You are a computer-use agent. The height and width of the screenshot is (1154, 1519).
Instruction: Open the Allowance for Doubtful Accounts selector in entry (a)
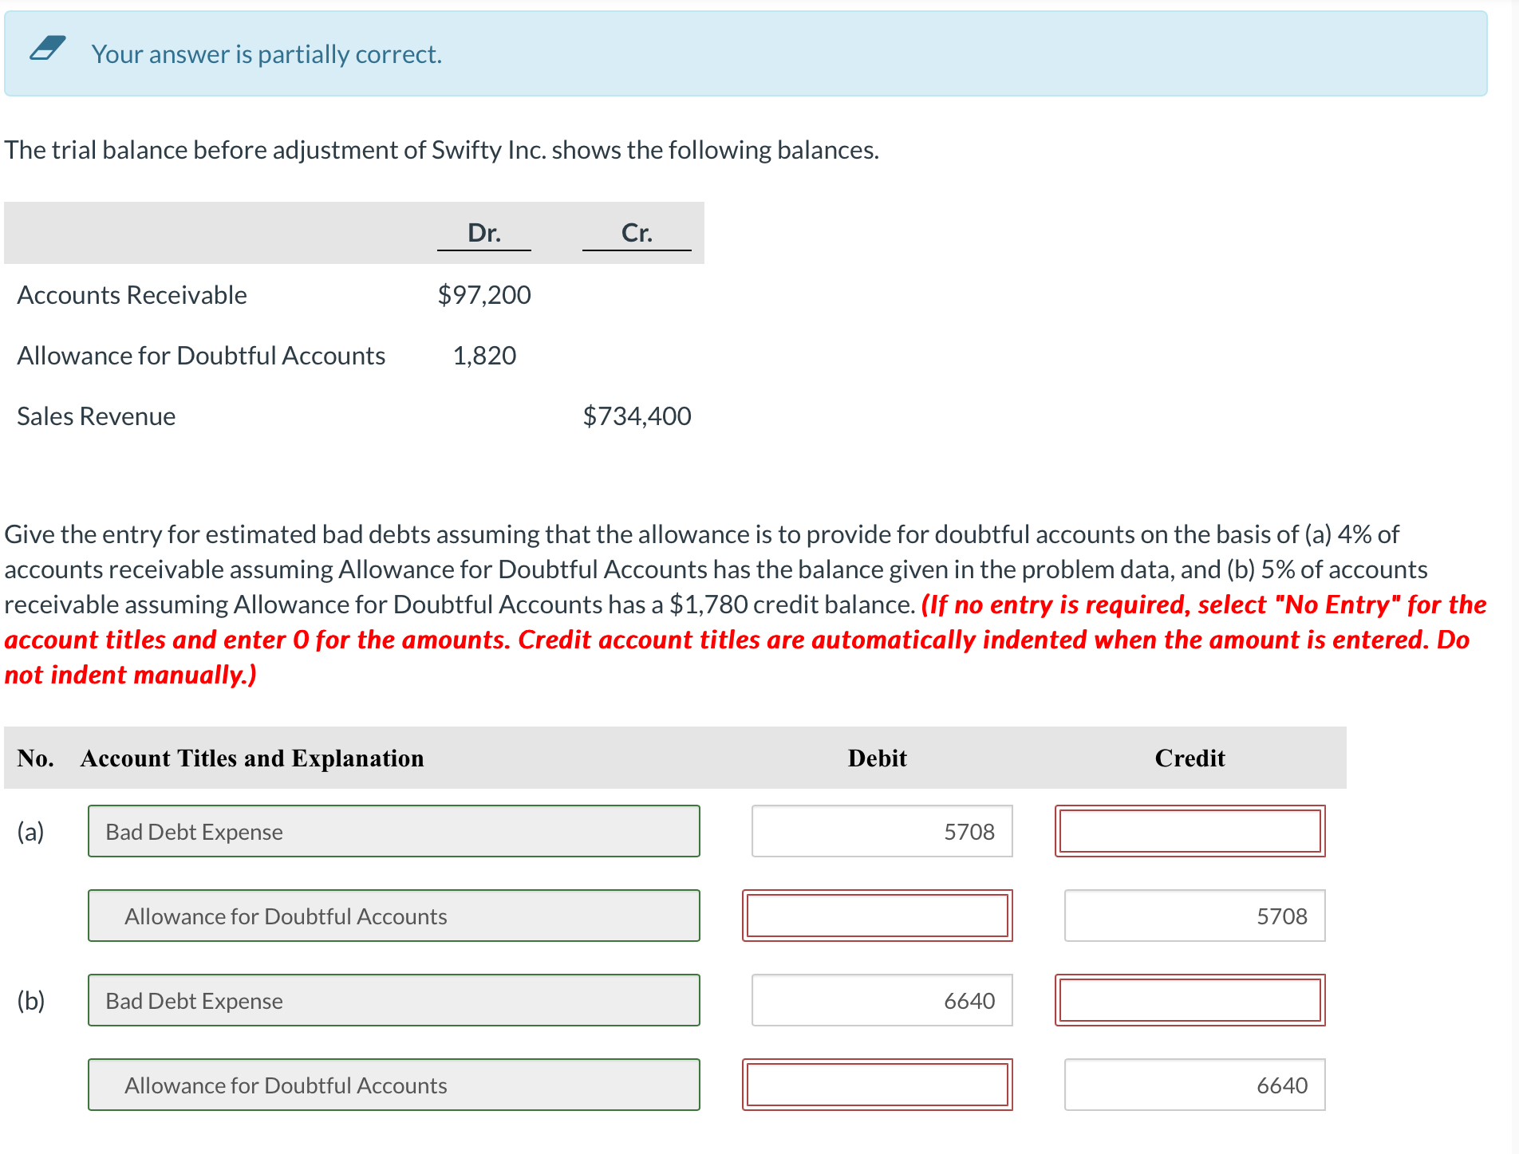pos(393,916)
